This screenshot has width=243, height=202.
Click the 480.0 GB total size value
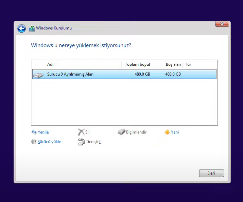click(142, 74)
